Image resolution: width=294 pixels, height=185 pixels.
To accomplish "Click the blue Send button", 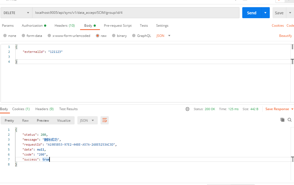I will point(252,13).
